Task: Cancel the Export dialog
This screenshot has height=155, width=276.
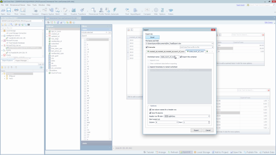Action: tap(208, 130)
